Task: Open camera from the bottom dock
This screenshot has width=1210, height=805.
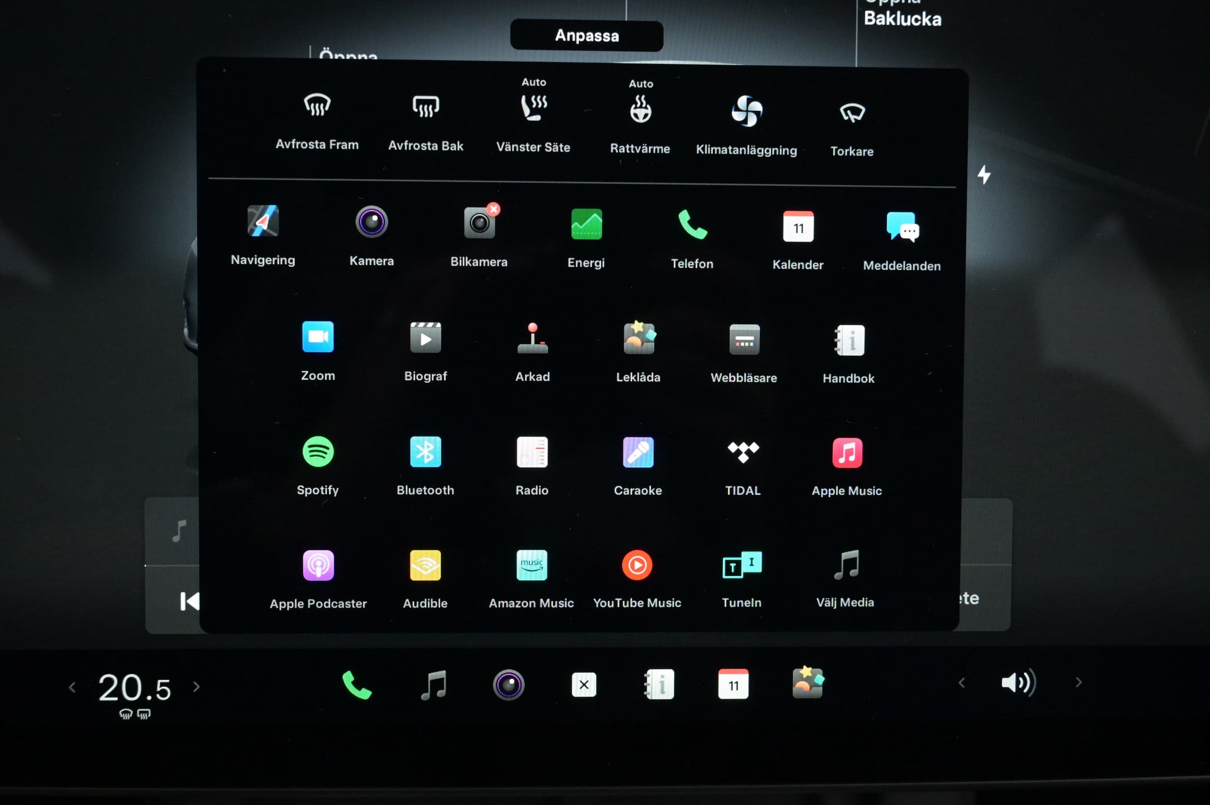Action: (509, 685)
